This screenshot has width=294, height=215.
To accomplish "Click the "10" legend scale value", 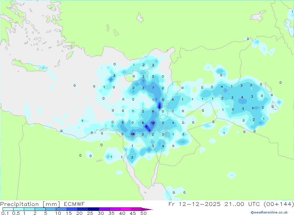I will (x=58, y=213).
